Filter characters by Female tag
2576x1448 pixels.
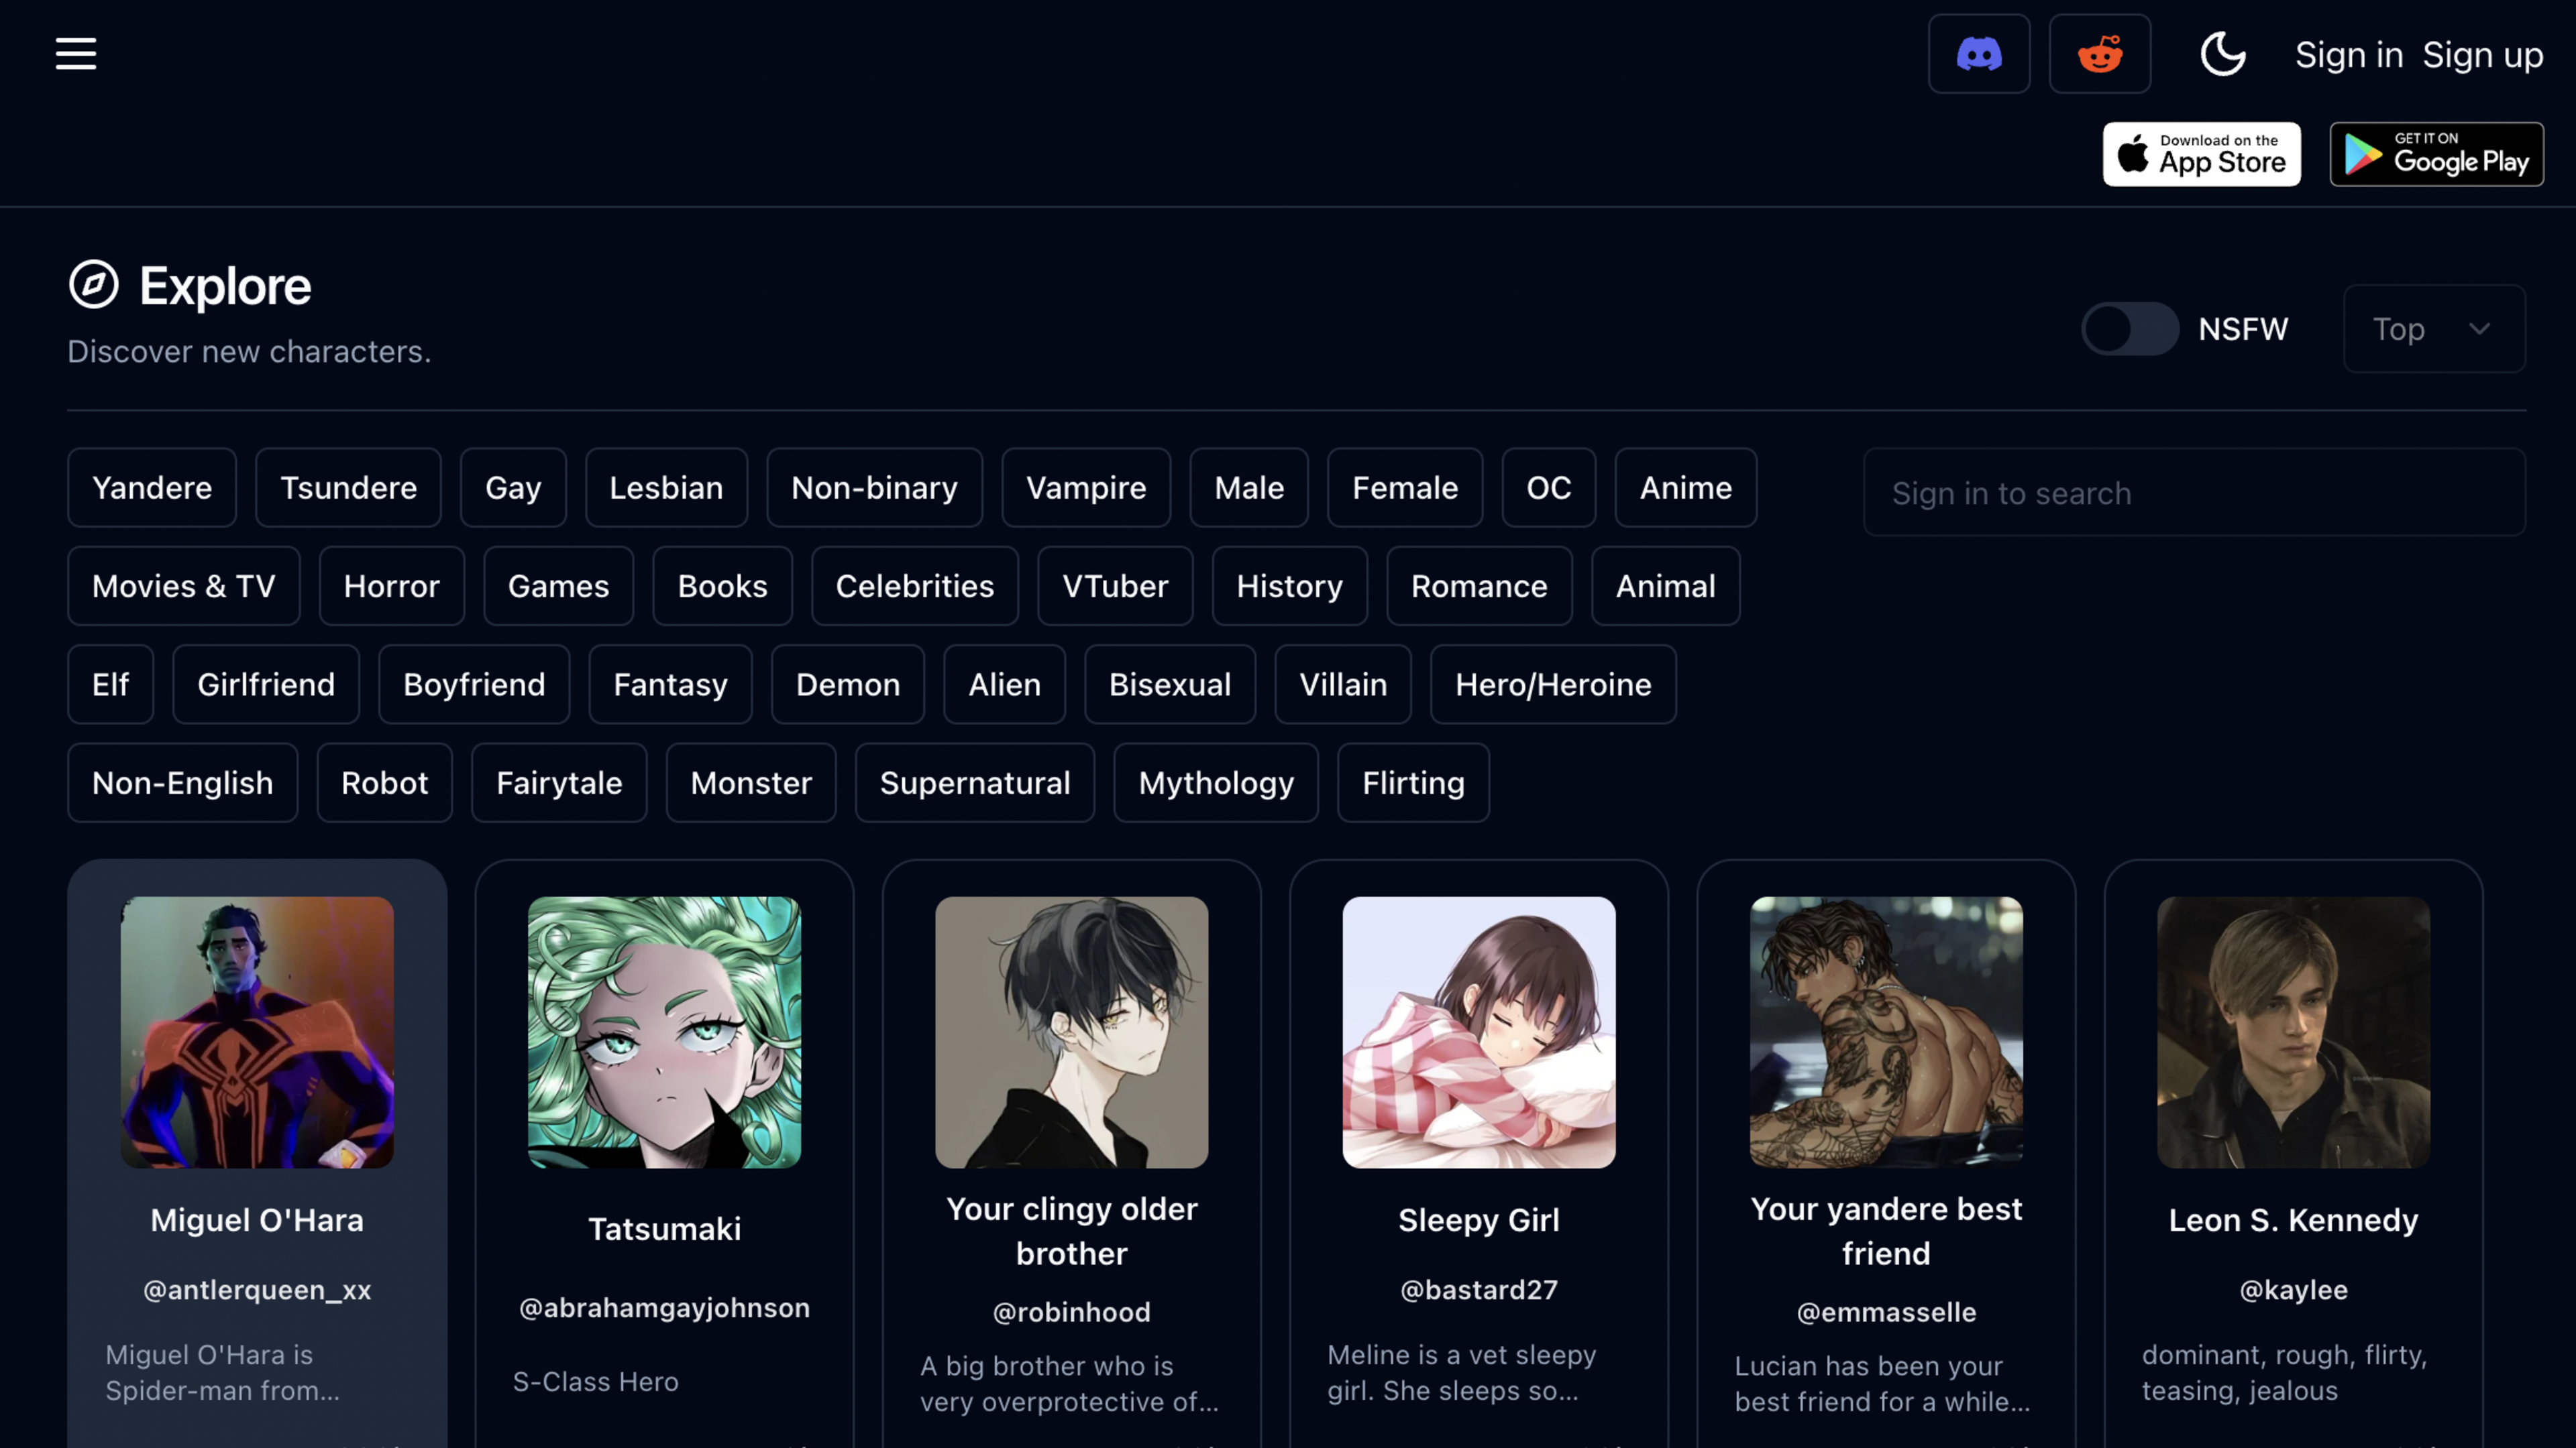point(1405,487)
